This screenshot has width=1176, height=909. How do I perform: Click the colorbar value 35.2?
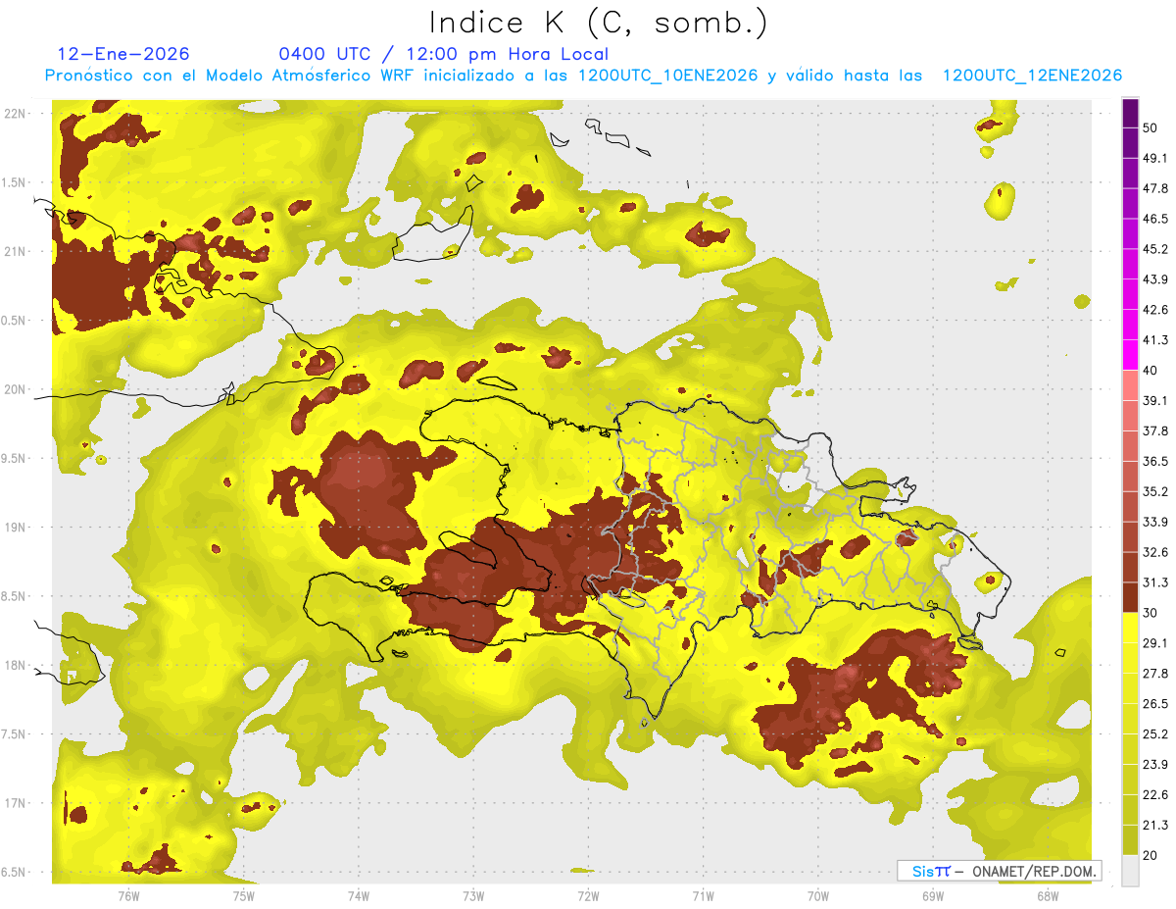coord(1154,491)
